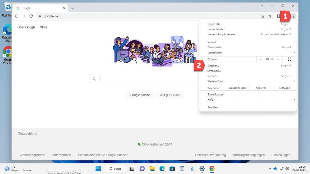Open Einstellungen in the page footer

point(281,155)
